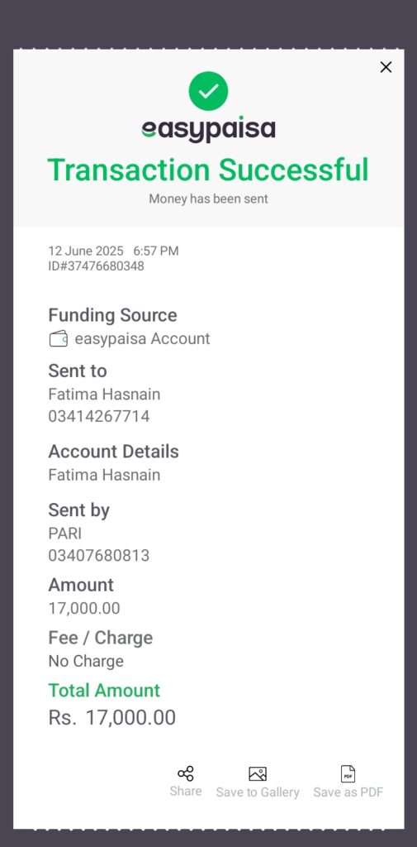Click recipient phone number 03414267714
The width and height of the screenshot is (417, 847).
(99, 417)
